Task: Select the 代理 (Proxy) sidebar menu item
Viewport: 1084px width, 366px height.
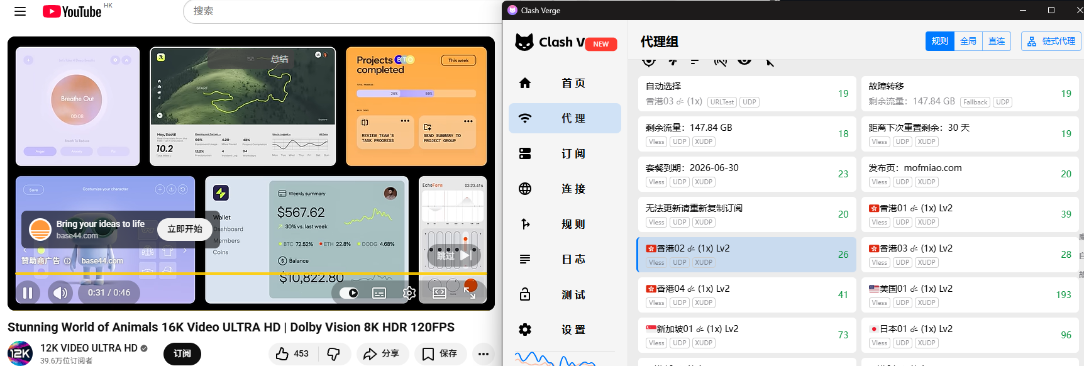Action: (565, 118)
